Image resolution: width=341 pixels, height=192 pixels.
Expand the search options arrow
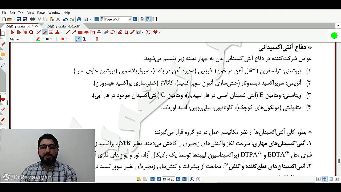click(91, 19)
